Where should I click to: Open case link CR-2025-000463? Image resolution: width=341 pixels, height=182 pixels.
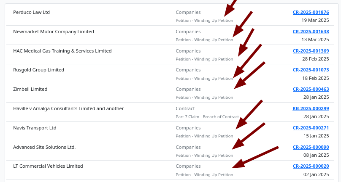pos(311,89)
